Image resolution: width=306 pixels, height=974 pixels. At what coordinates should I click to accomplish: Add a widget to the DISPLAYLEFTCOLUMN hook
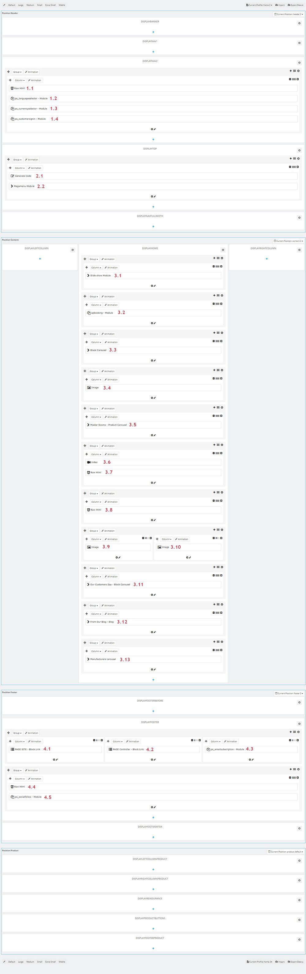click(x=39, y=259)
